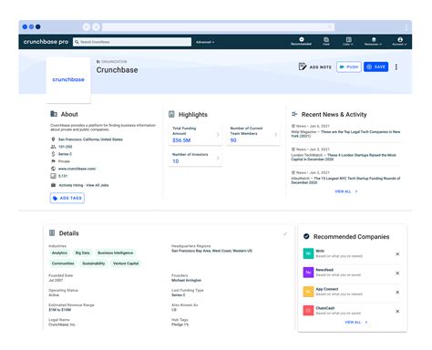Click the dollar sign icon near Series C
The image size is (432, 350).
pyautogui.click(x=53, y=154)
